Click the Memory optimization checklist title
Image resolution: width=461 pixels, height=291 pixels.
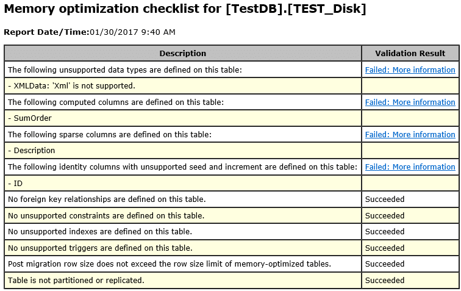pyautogui.click(x=185, y=10)
